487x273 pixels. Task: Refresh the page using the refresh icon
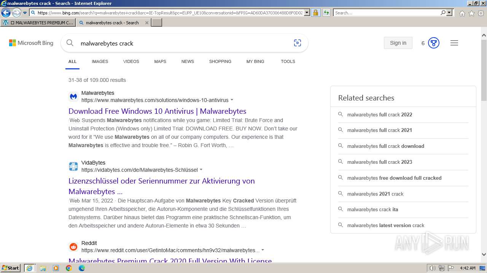(x=326, y=13)
